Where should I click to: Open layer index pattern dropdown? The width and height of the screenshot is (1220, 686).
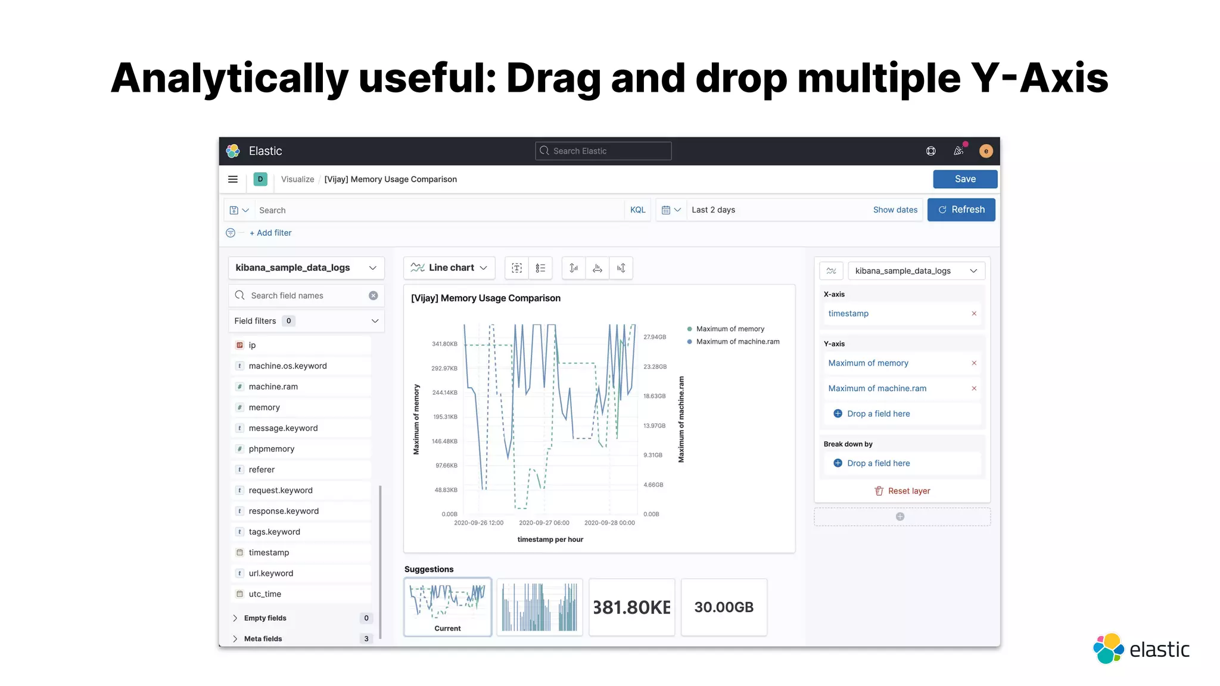click(916, 271)
